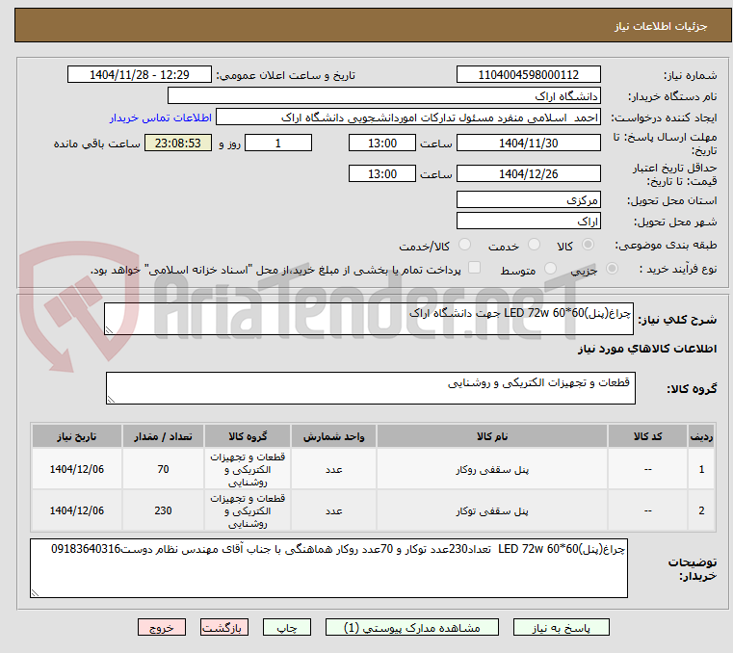Click the date cell in پنل سقفی روکار row
The height and width of the screenshot is (653, 733).
point(77,469)
